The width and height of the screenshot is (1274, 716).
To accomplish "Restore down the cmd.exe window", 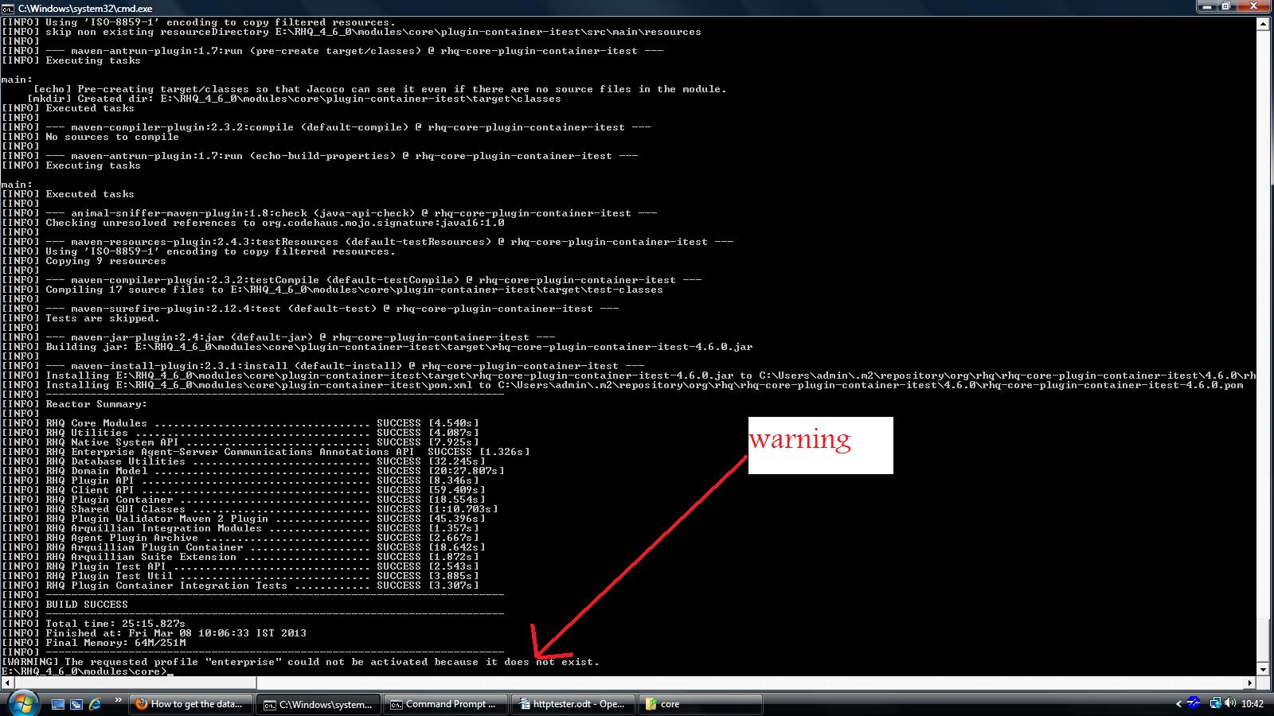I will pyautogui.click(x=1226, y=6).
